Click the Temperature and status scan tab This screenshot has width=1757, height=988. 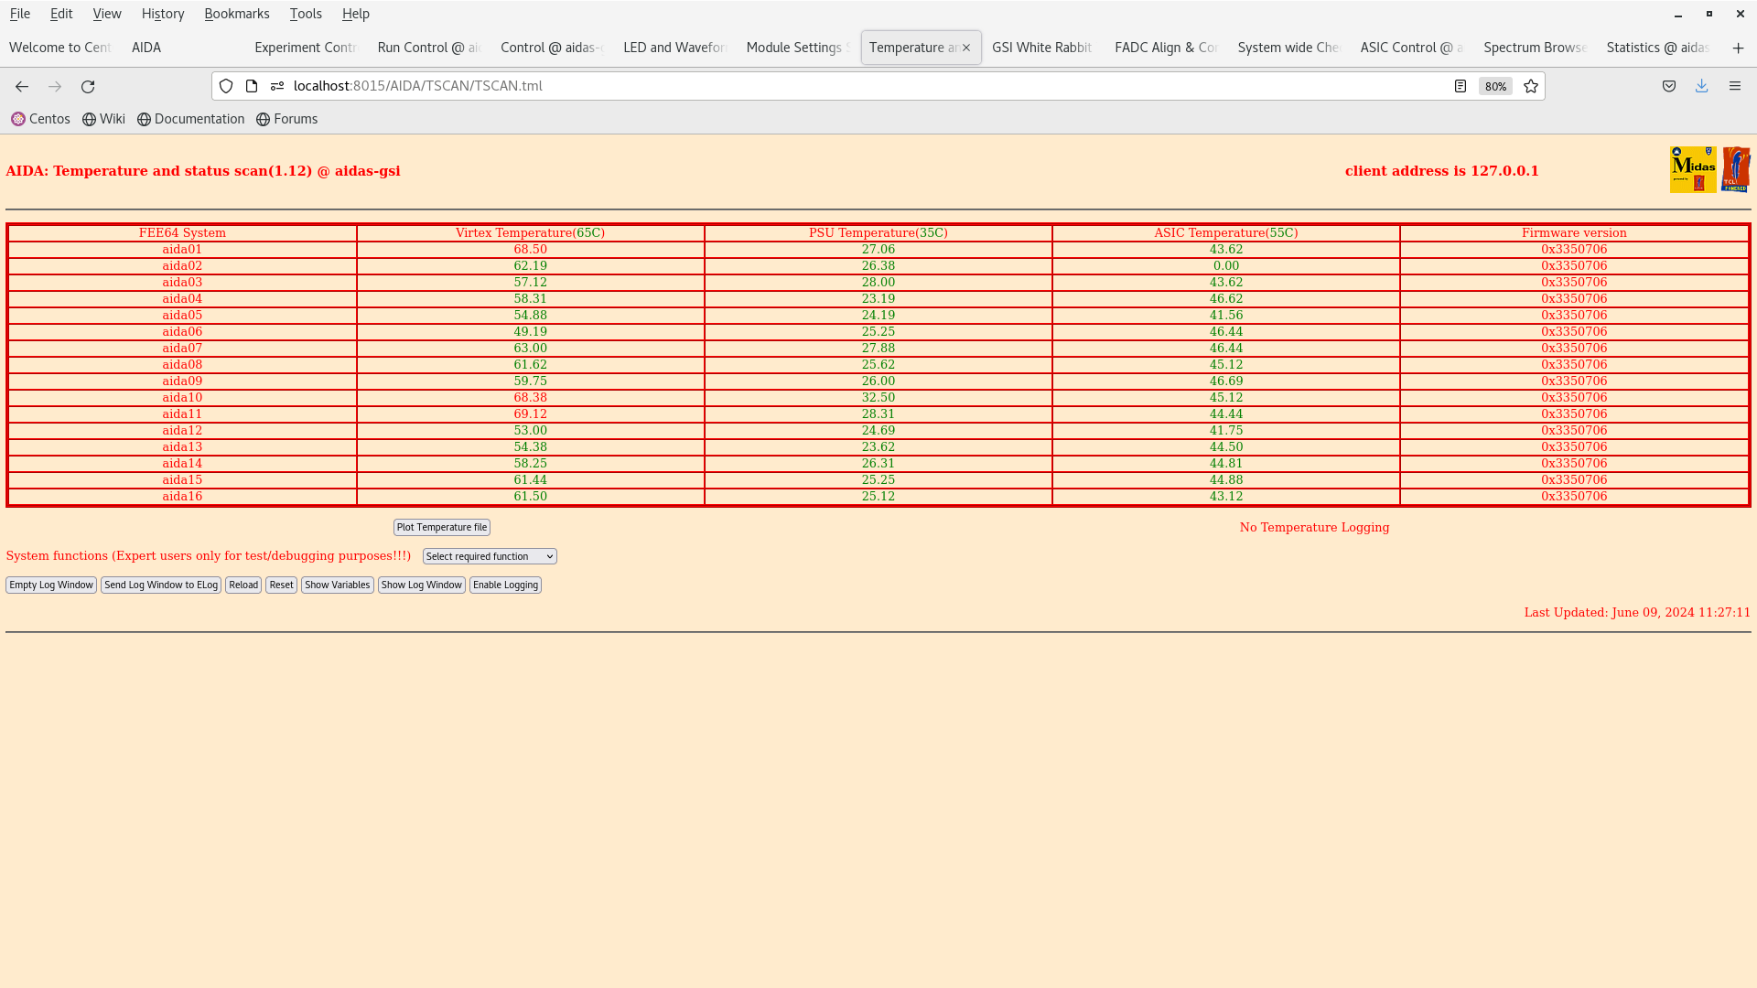(x=912, y=47)
